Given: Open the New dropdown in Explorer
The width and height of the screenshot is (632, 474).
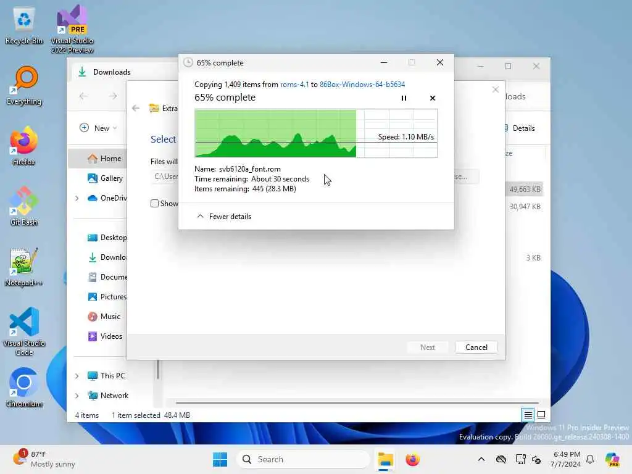Looking at the screenshot, I should pos(98,128).
